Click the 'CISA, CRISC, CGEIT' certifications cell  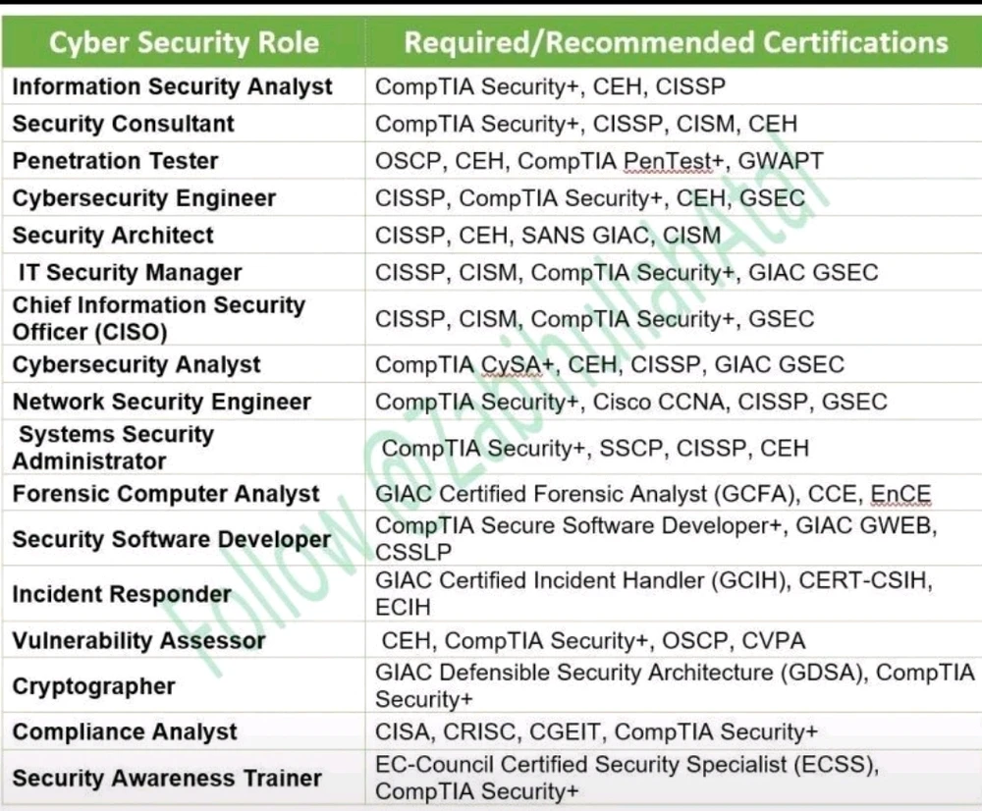(674, 731)
